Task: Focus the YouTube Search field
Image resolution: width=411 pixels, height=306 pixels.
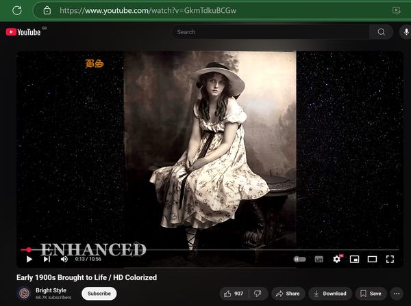Action: click(271, 32)
